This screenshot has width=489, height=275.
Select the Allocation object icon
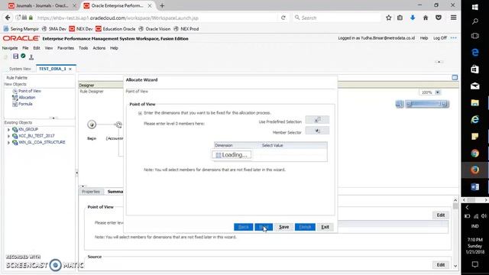(x=15, y=98)
